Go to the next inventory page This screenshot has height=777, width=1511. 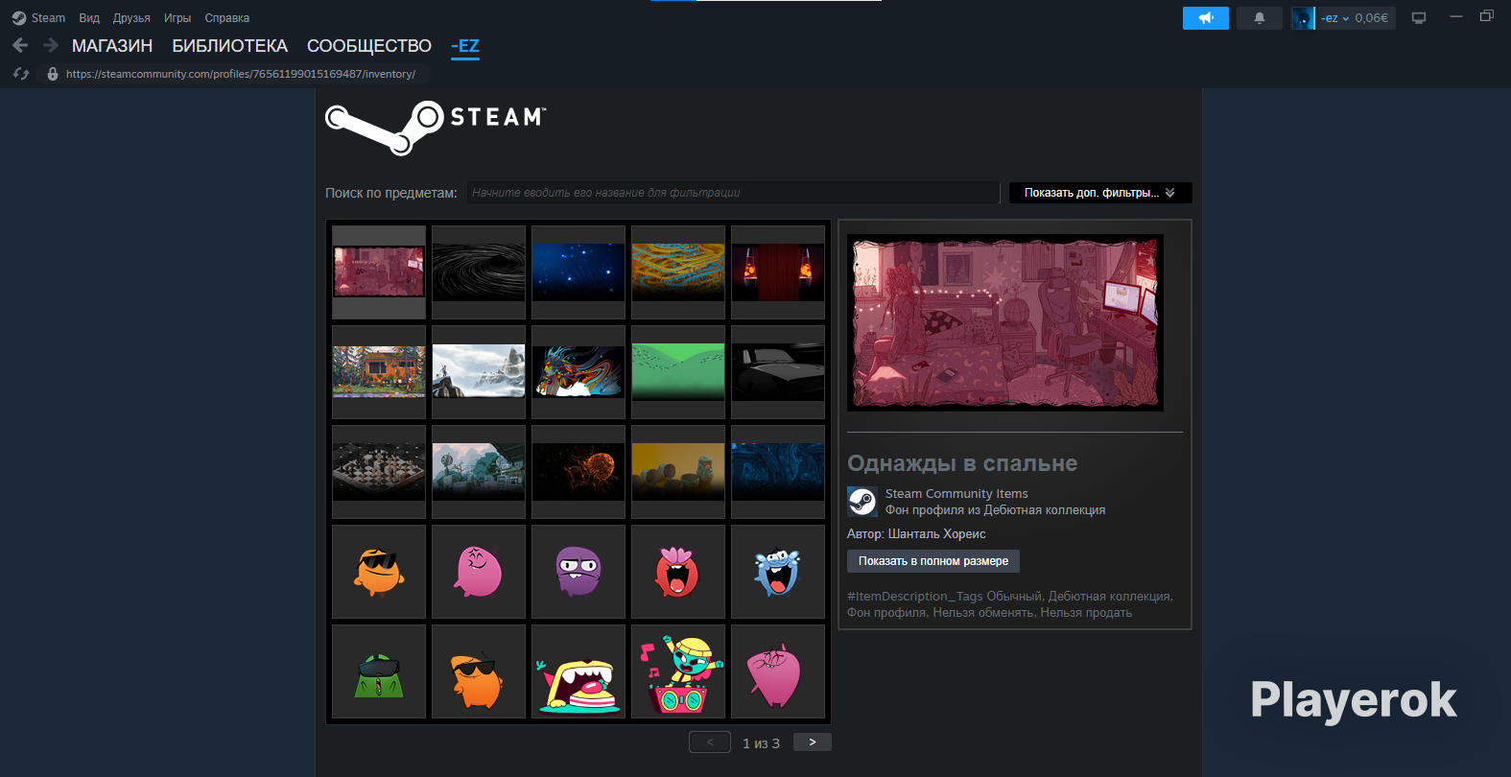pos(813,742)
